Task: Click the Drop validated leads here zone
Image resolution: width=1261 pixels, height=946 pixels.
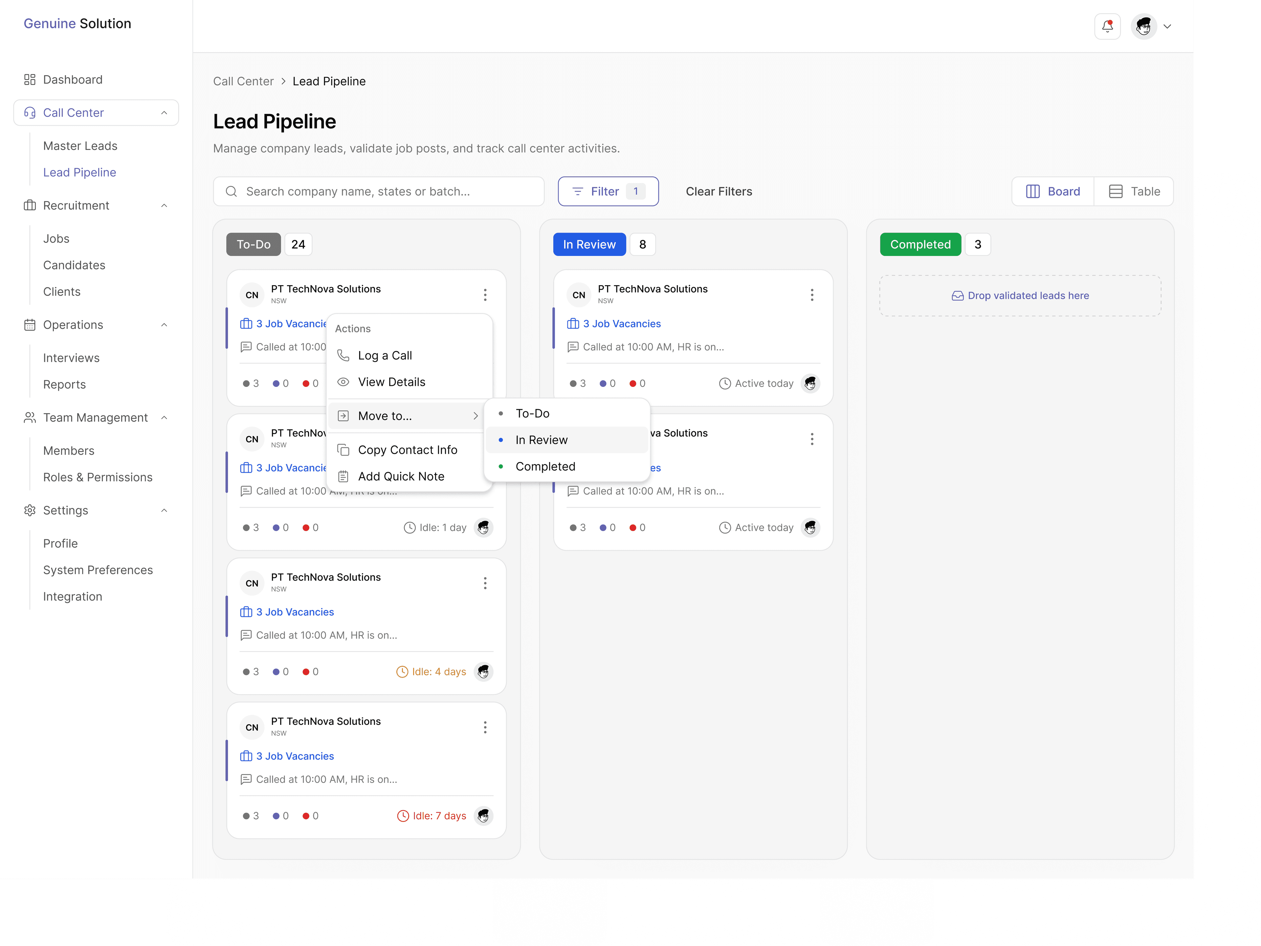Action: click(1020, 296)
